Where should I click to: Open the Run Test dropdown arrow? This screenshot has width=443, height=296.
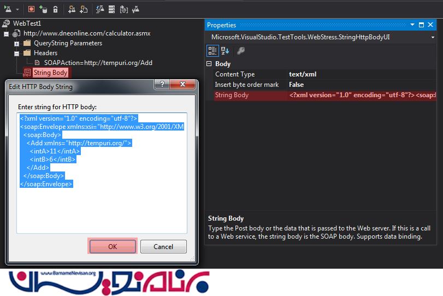[17, 9]
